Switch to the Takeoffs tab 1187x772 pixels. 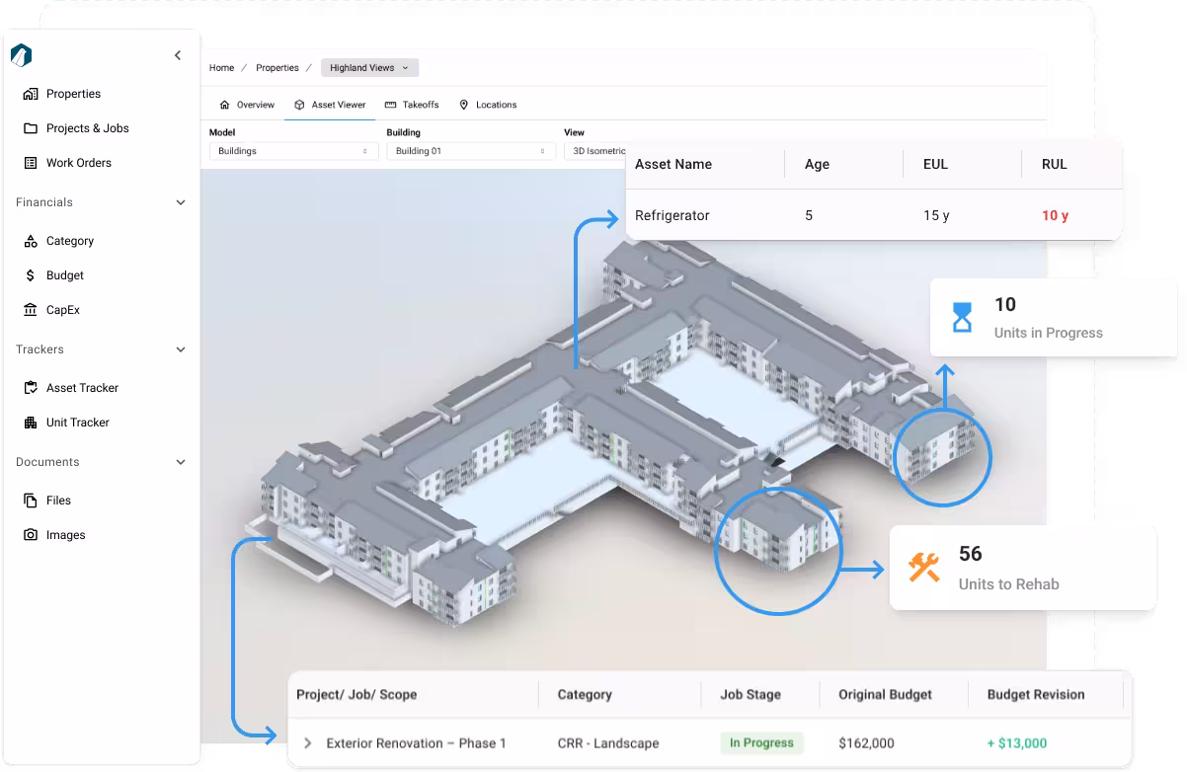(412, 105)
